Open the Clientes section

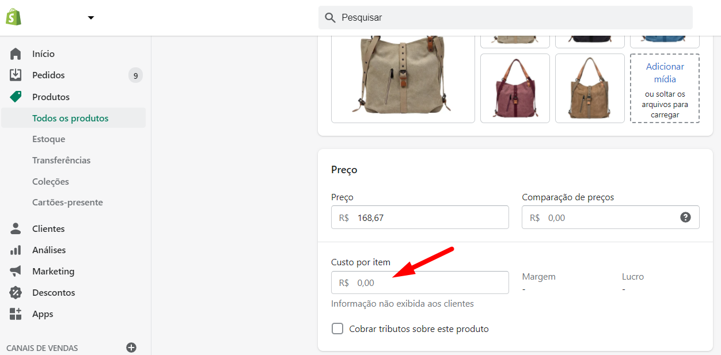click(48, 229)
